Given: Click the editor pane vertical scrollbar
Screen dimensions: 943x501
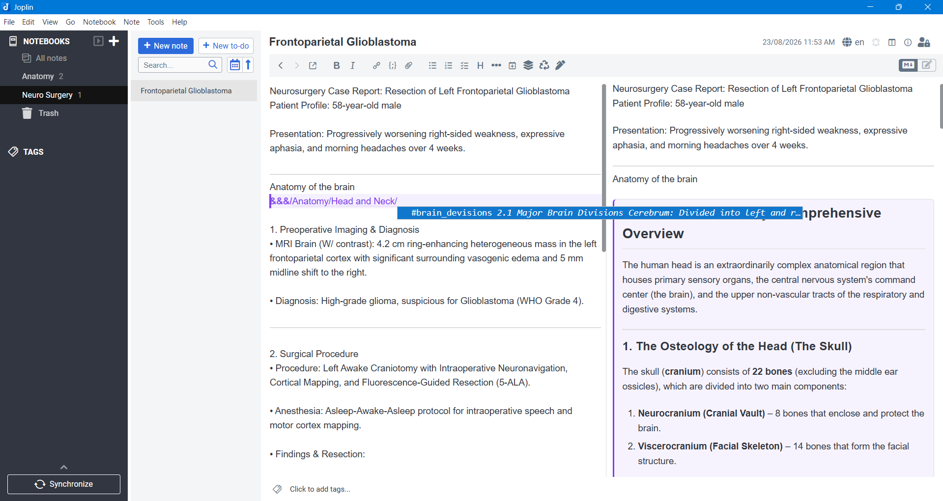Looking at the screenshot, I should (x=604, y=168).
